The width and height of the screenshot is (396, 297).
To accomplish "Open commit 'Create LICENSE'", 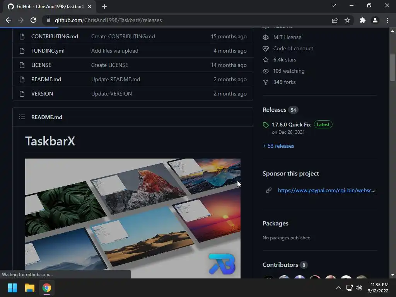I will [x=109, y=65].
